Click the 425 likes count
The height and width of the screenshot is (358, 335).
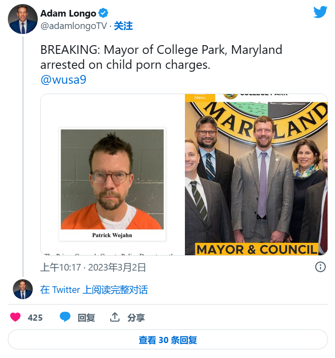[35, 318]
